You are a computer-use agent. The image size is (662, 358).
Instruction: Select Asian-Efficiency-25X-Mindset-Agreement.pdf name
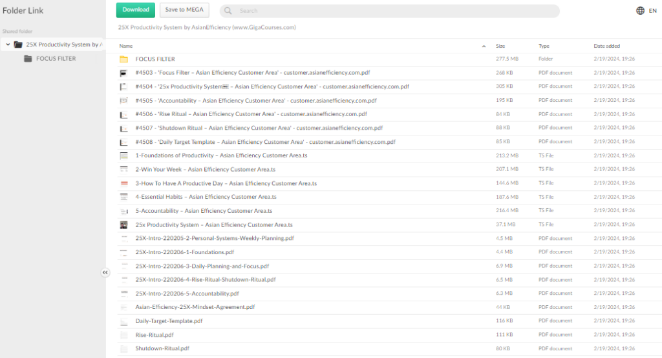195,306
